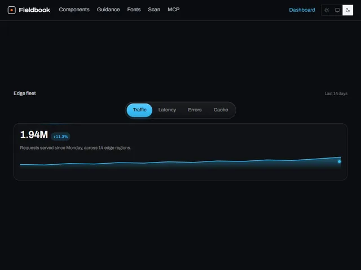361x270 pixels.
Task: Click the +11.3% change badge
Action: 60,137
